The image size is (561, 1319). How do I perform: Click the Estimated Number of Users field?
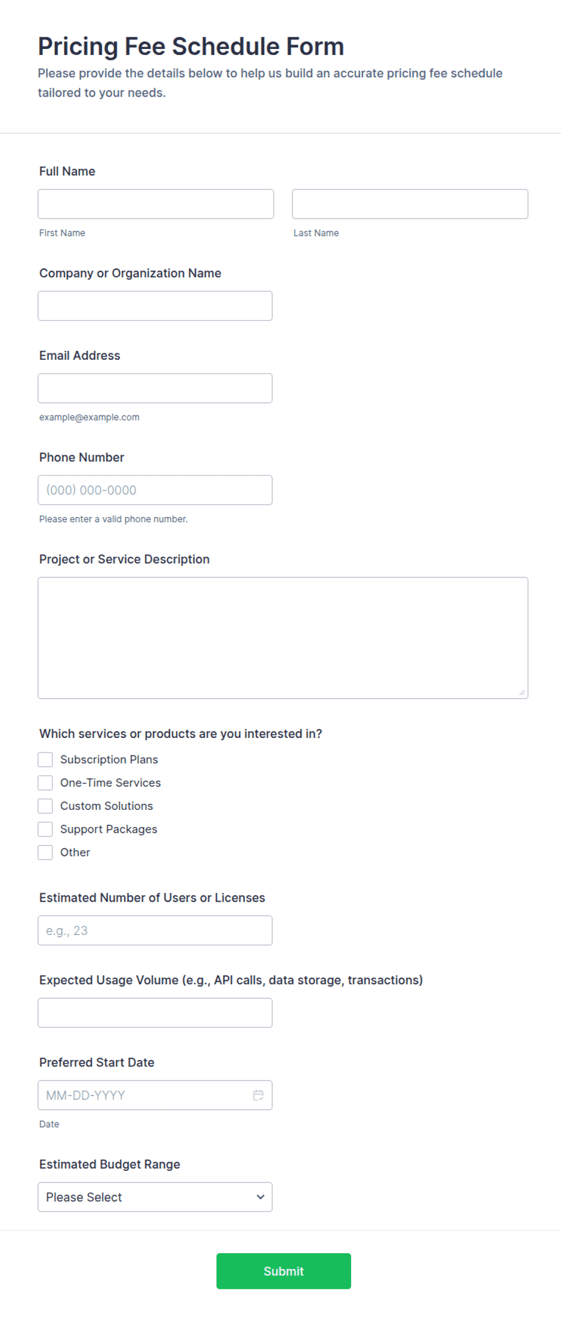click(155, 930)
